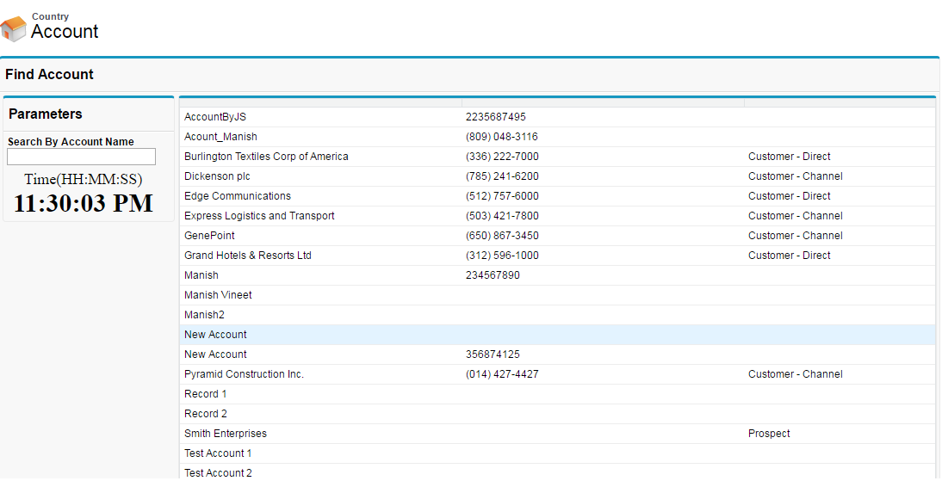Click the 11:30:03 PM clock display
The height and width of the screenshot is (487, 942).
coord(84,204)
